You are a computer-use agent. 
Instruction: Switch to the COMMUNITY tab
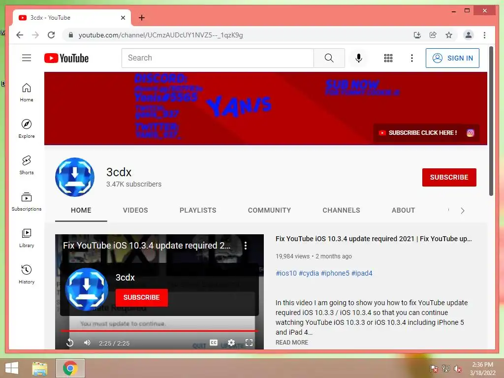click(x=269, y=210)
